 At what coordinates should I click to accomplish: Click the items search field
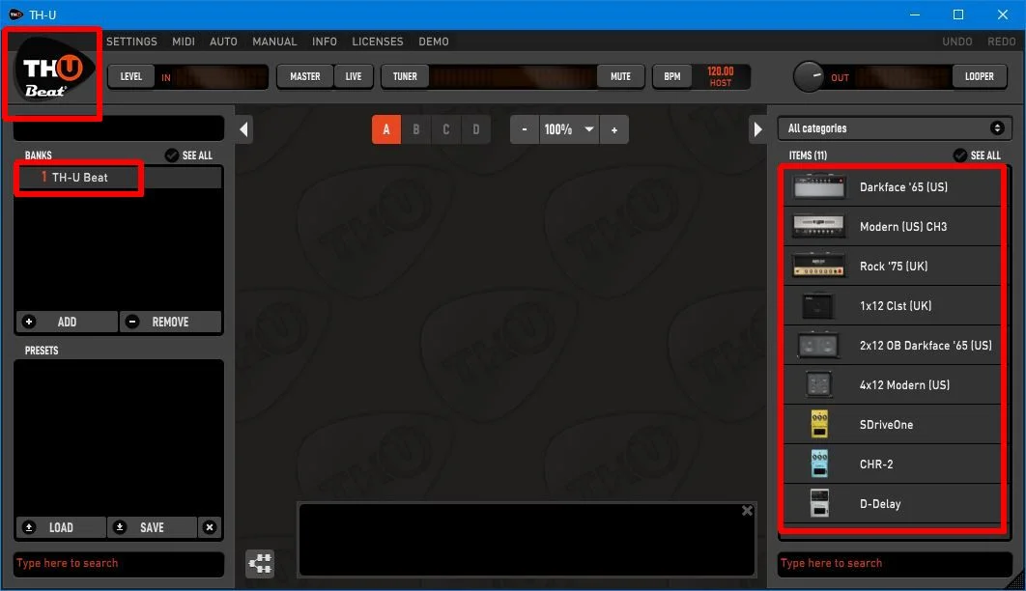(x=895, y=564)
